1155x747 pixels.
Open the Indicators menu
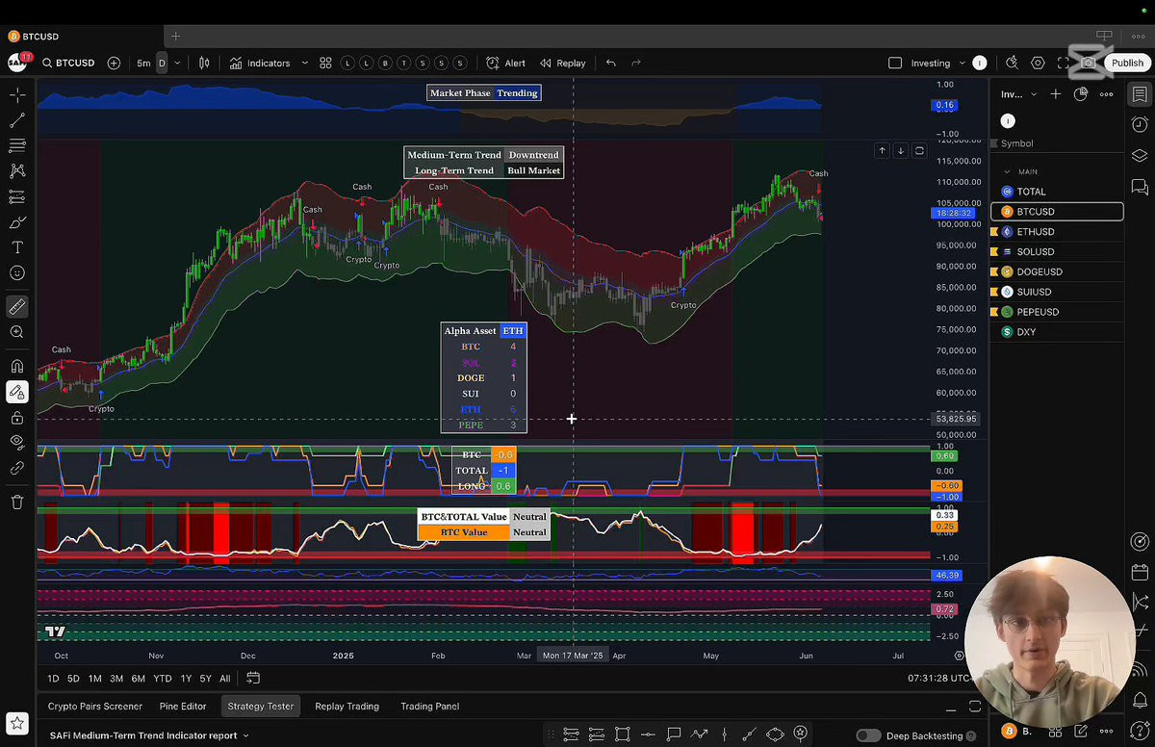260,64
